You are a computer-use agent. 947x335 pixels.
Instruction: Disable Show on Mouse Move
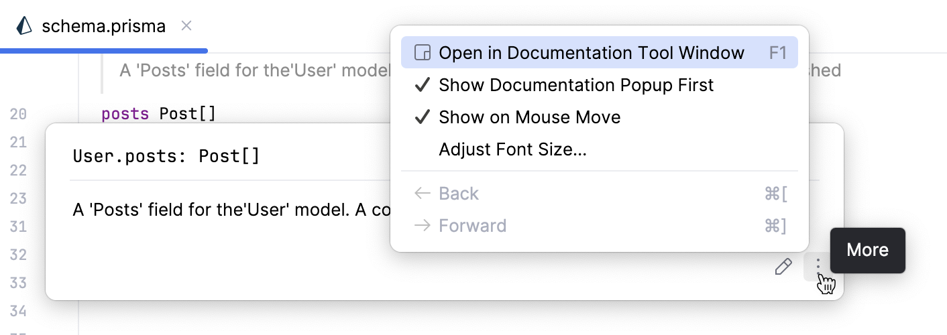tap(529, 117)
